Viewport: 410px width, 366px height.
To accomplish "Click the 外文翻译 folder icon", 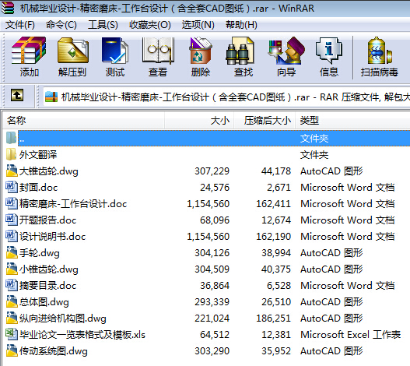I will [11, 154].
